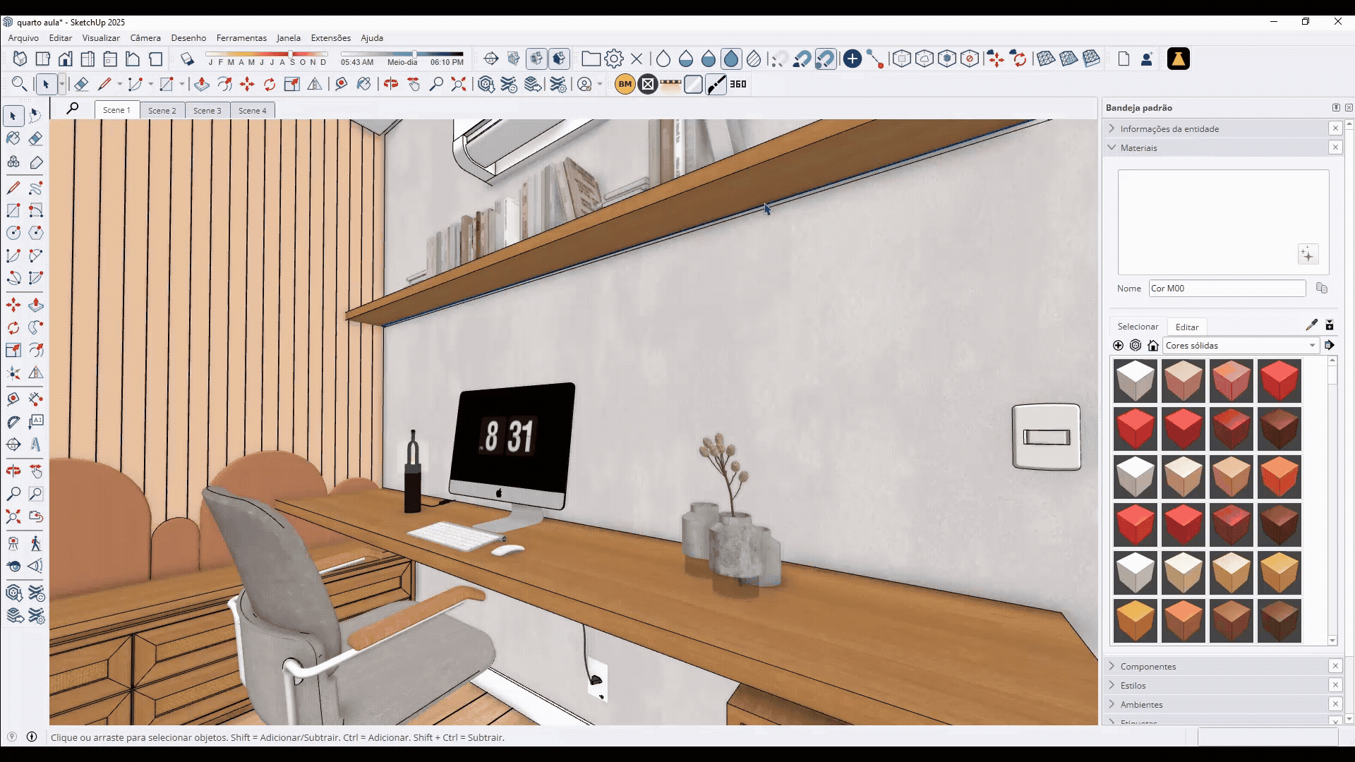This screenshot has height=762, width=1355.
Task: Switch to Top view
Action: [x=42, y=59]
